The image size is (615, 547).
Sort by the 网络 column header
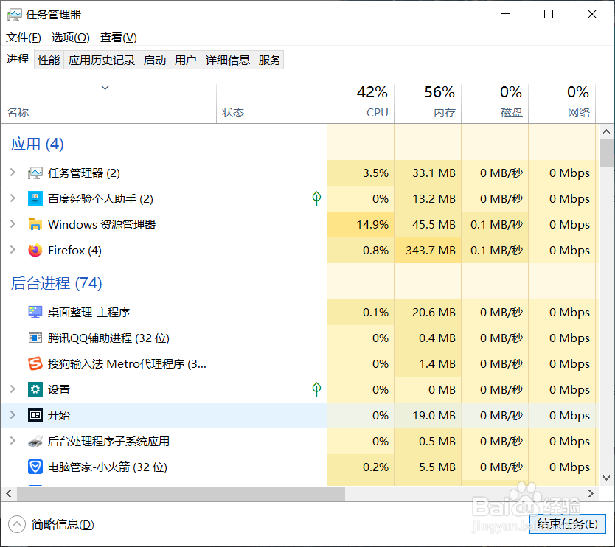point(562,103)
